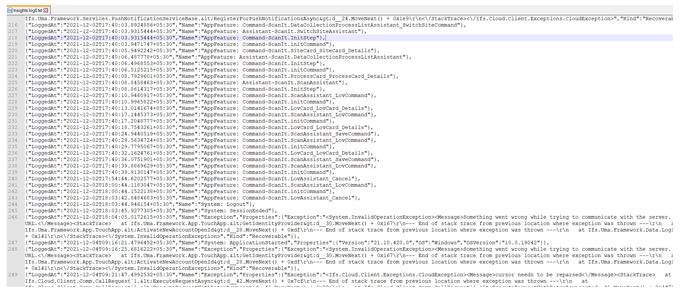Click line number 246 in the margin

[x=13, y=217]
